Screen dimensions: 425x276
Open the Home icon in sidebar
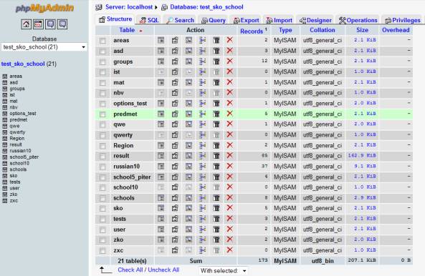[x=27, y=24]
